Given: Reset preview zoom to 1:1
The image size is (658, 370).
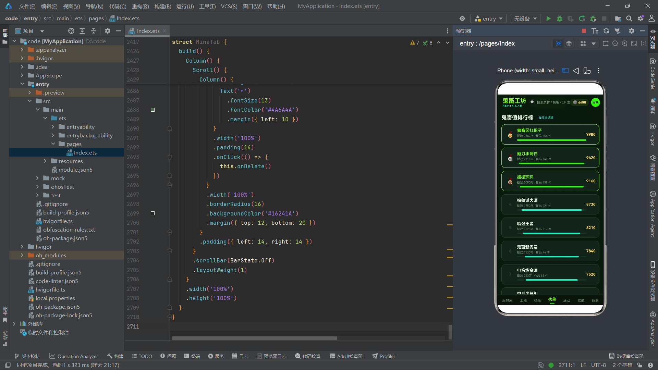Looking at the screenshot, I should [x=644, y=44].
